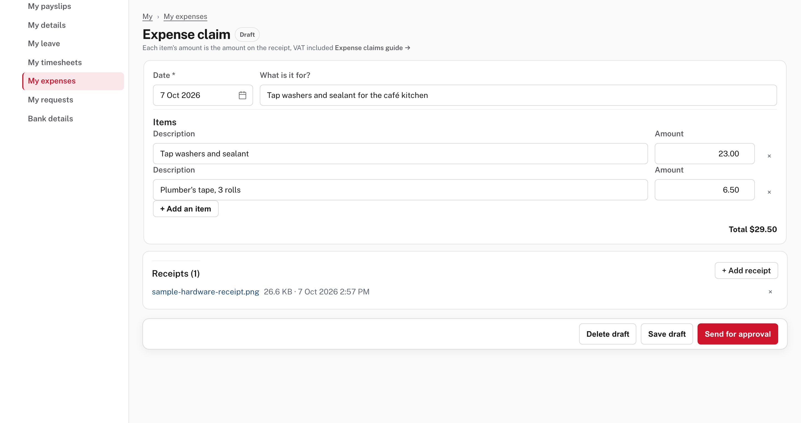
Task: Open My payslips in sidebar
Action: tap(50, 6)
